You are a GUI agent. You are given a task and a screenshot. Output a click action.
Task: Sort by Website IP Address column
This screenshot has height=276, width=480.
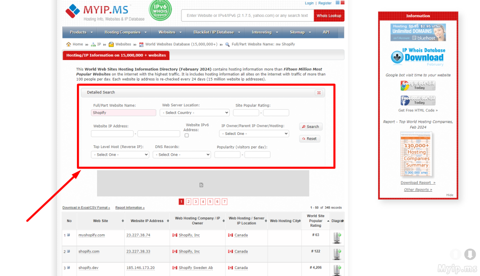pos(147,221)
